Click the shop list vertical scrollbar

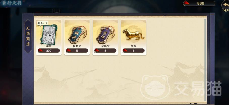coord(205,60)
